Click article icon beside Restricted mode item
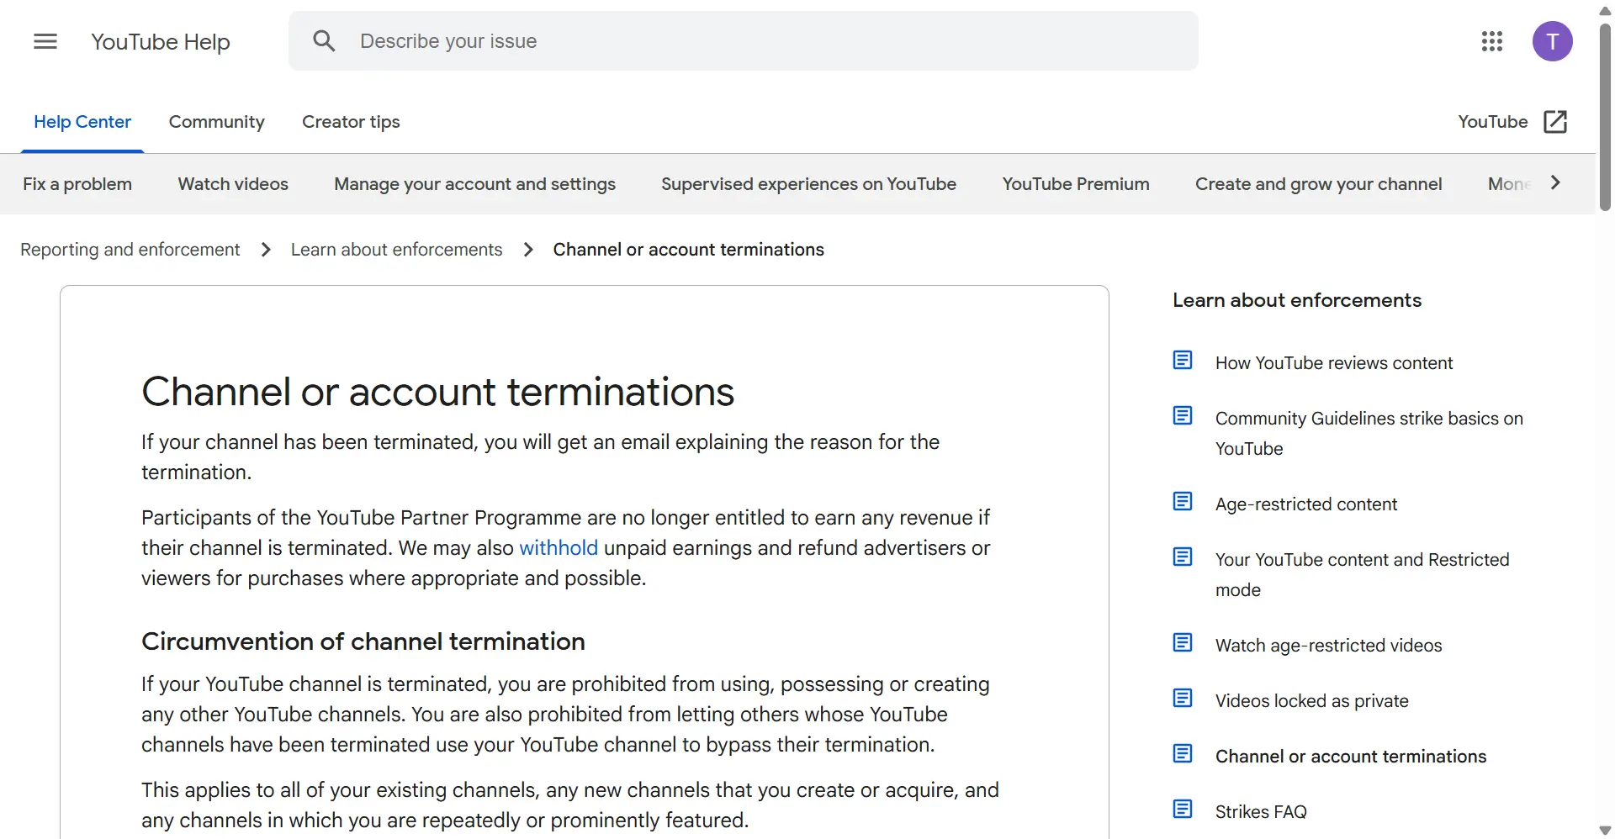The height and width of the screenshot is (839, 1615). pyautogui.click(x=1183, y=557)
